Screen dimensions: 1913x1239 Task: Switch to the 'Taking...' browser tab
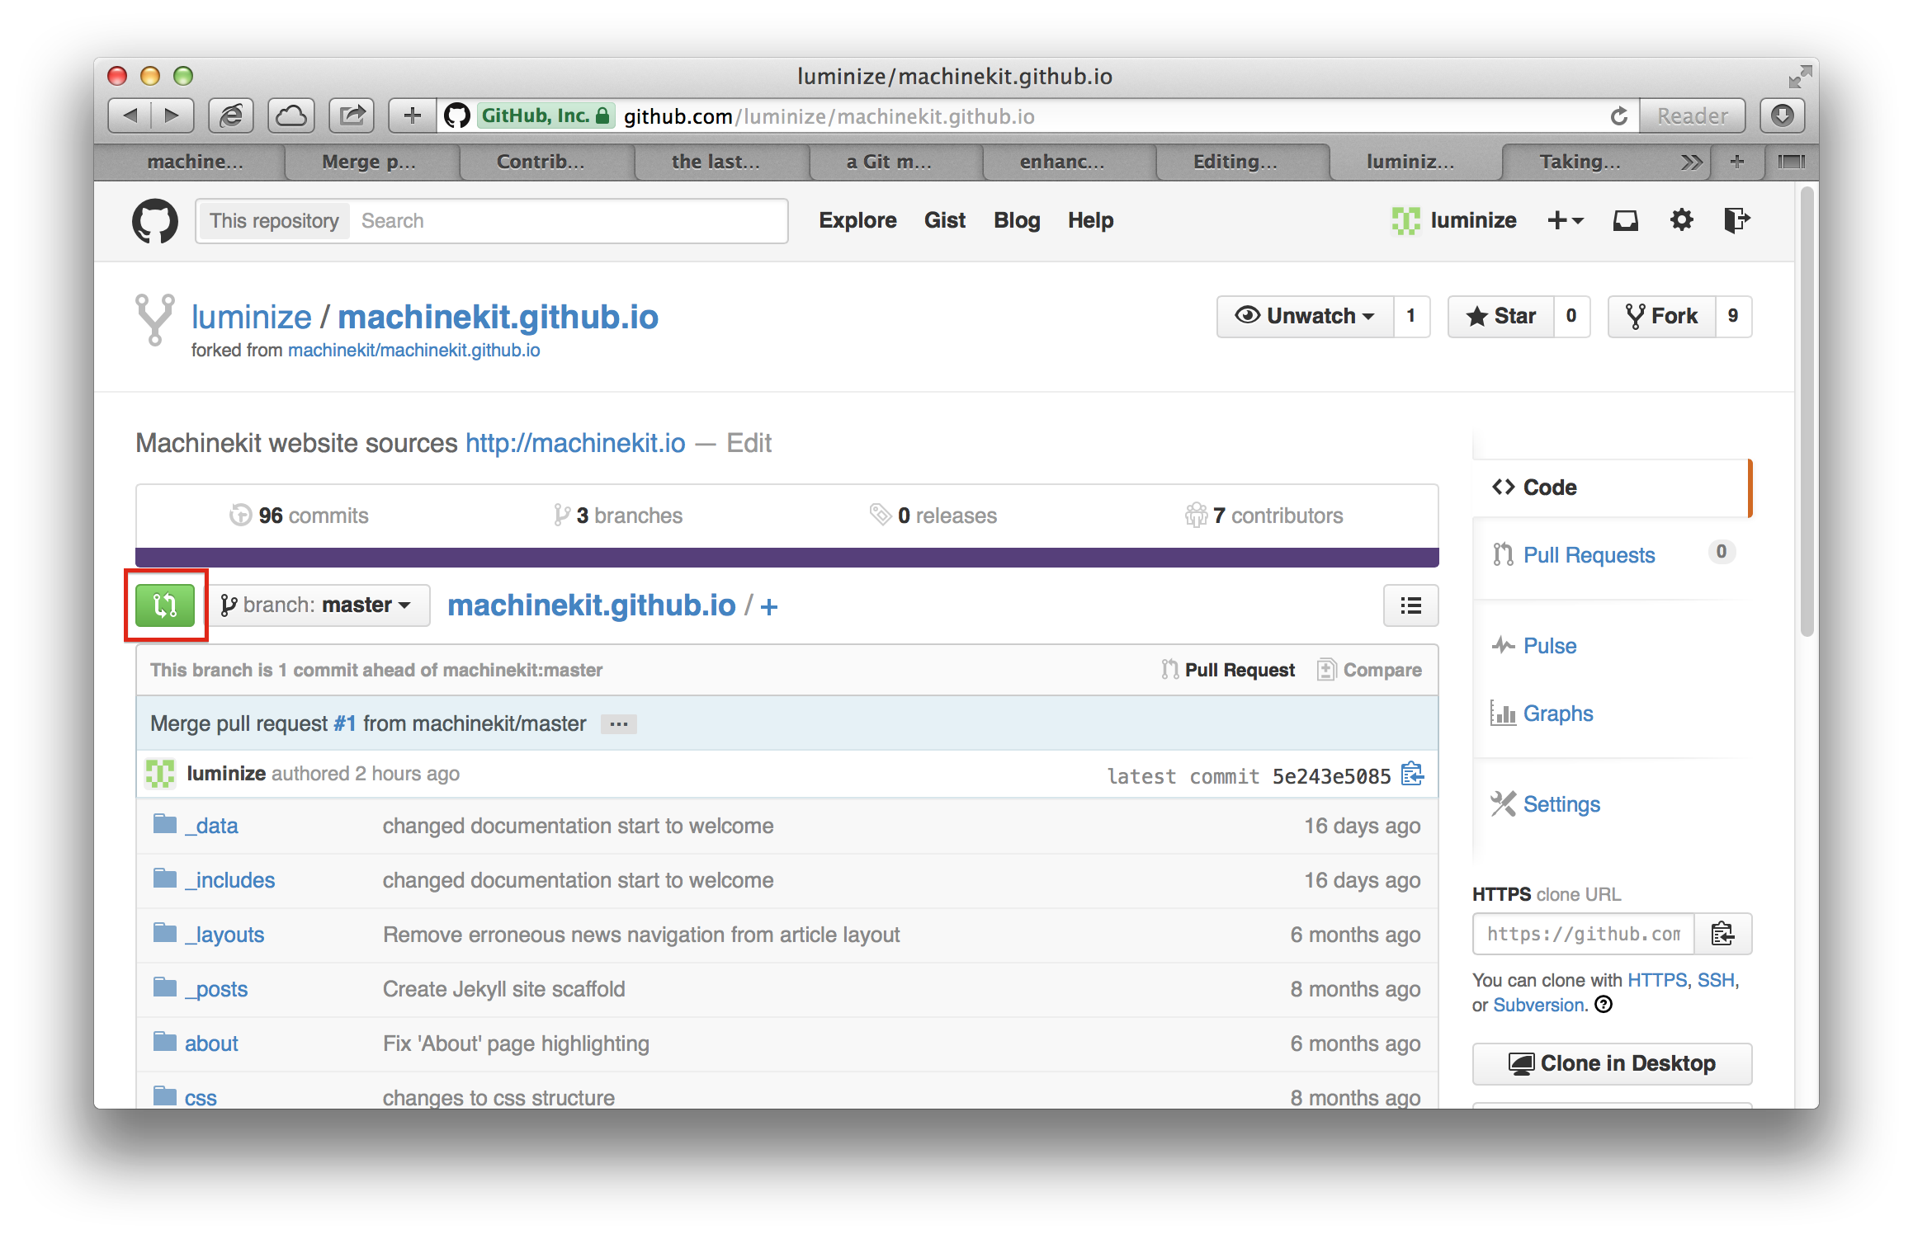click(x=1580, y=162)
